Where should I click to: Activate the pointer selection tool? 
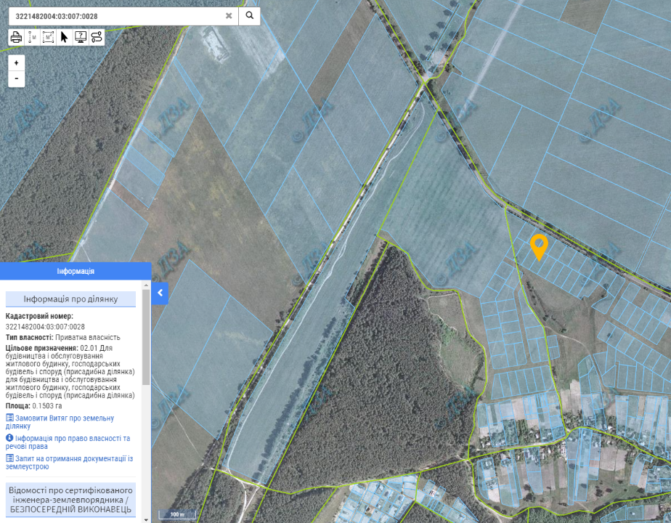click(x=64, y=37)
